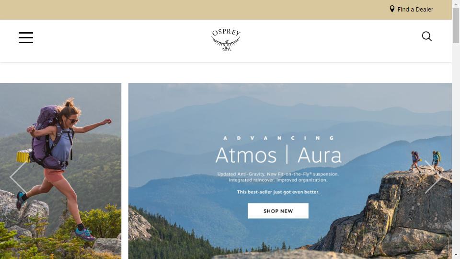Viewport: 460px width, 259px height.
Task: Click the Atmos | Aura headline
Action: pyautogui.click(x=278, y=155)
